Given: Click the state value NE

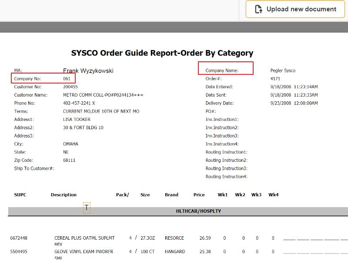Looking at the screenshot, I should [x=66, y=152].
